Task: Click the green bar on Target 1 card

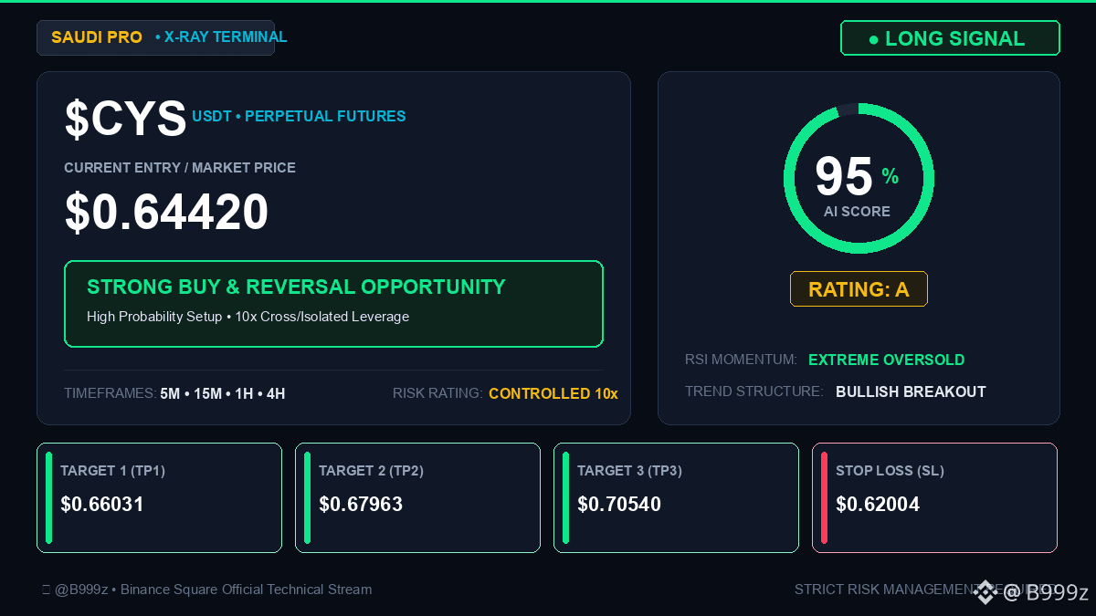Action: 48,497
